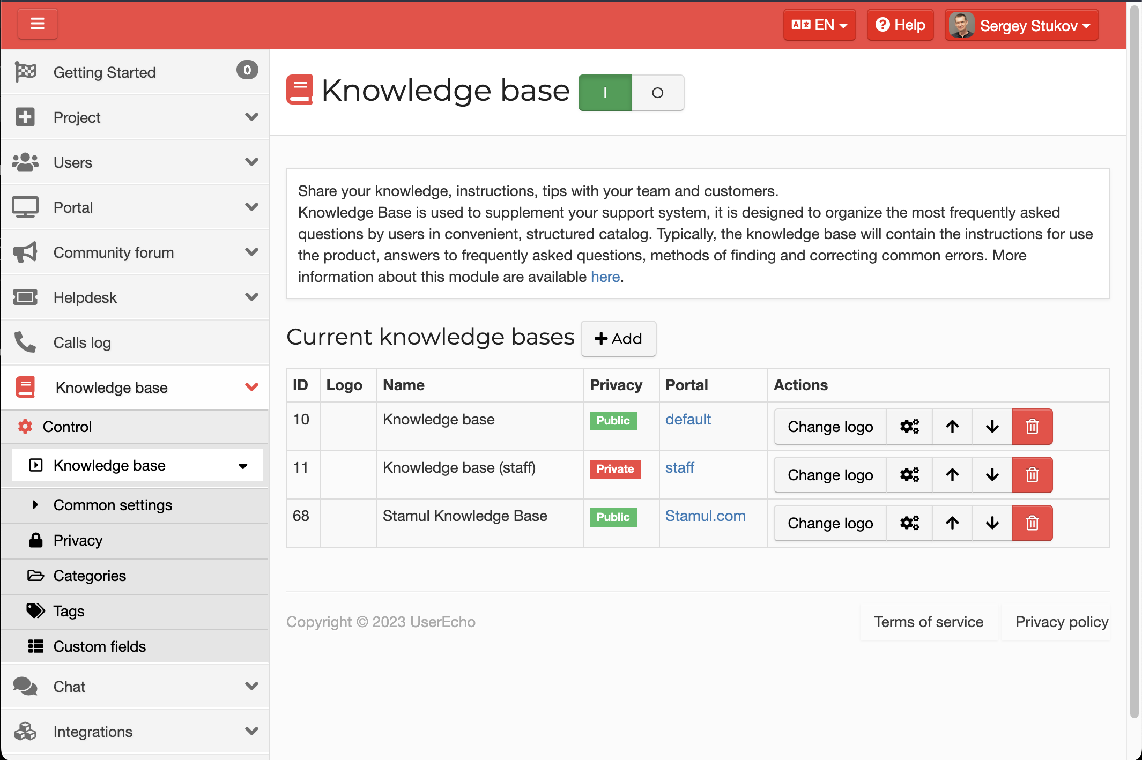Follow the 'here' link in description

(605, 277)
